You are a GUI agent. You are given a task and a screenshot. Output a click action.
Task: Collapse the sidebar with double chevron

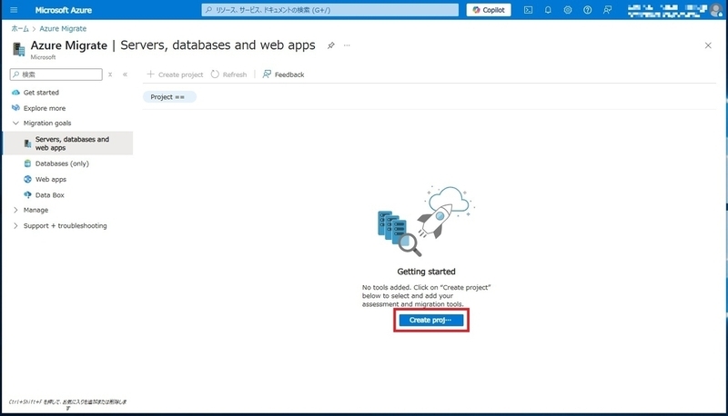[x=125, y=74]
